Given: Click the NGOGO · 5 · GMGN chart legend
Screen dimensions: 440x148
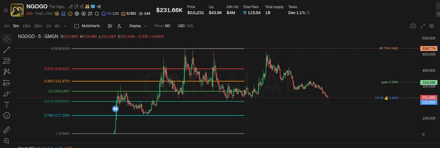Looking at the screenshot, I should 38,36.
